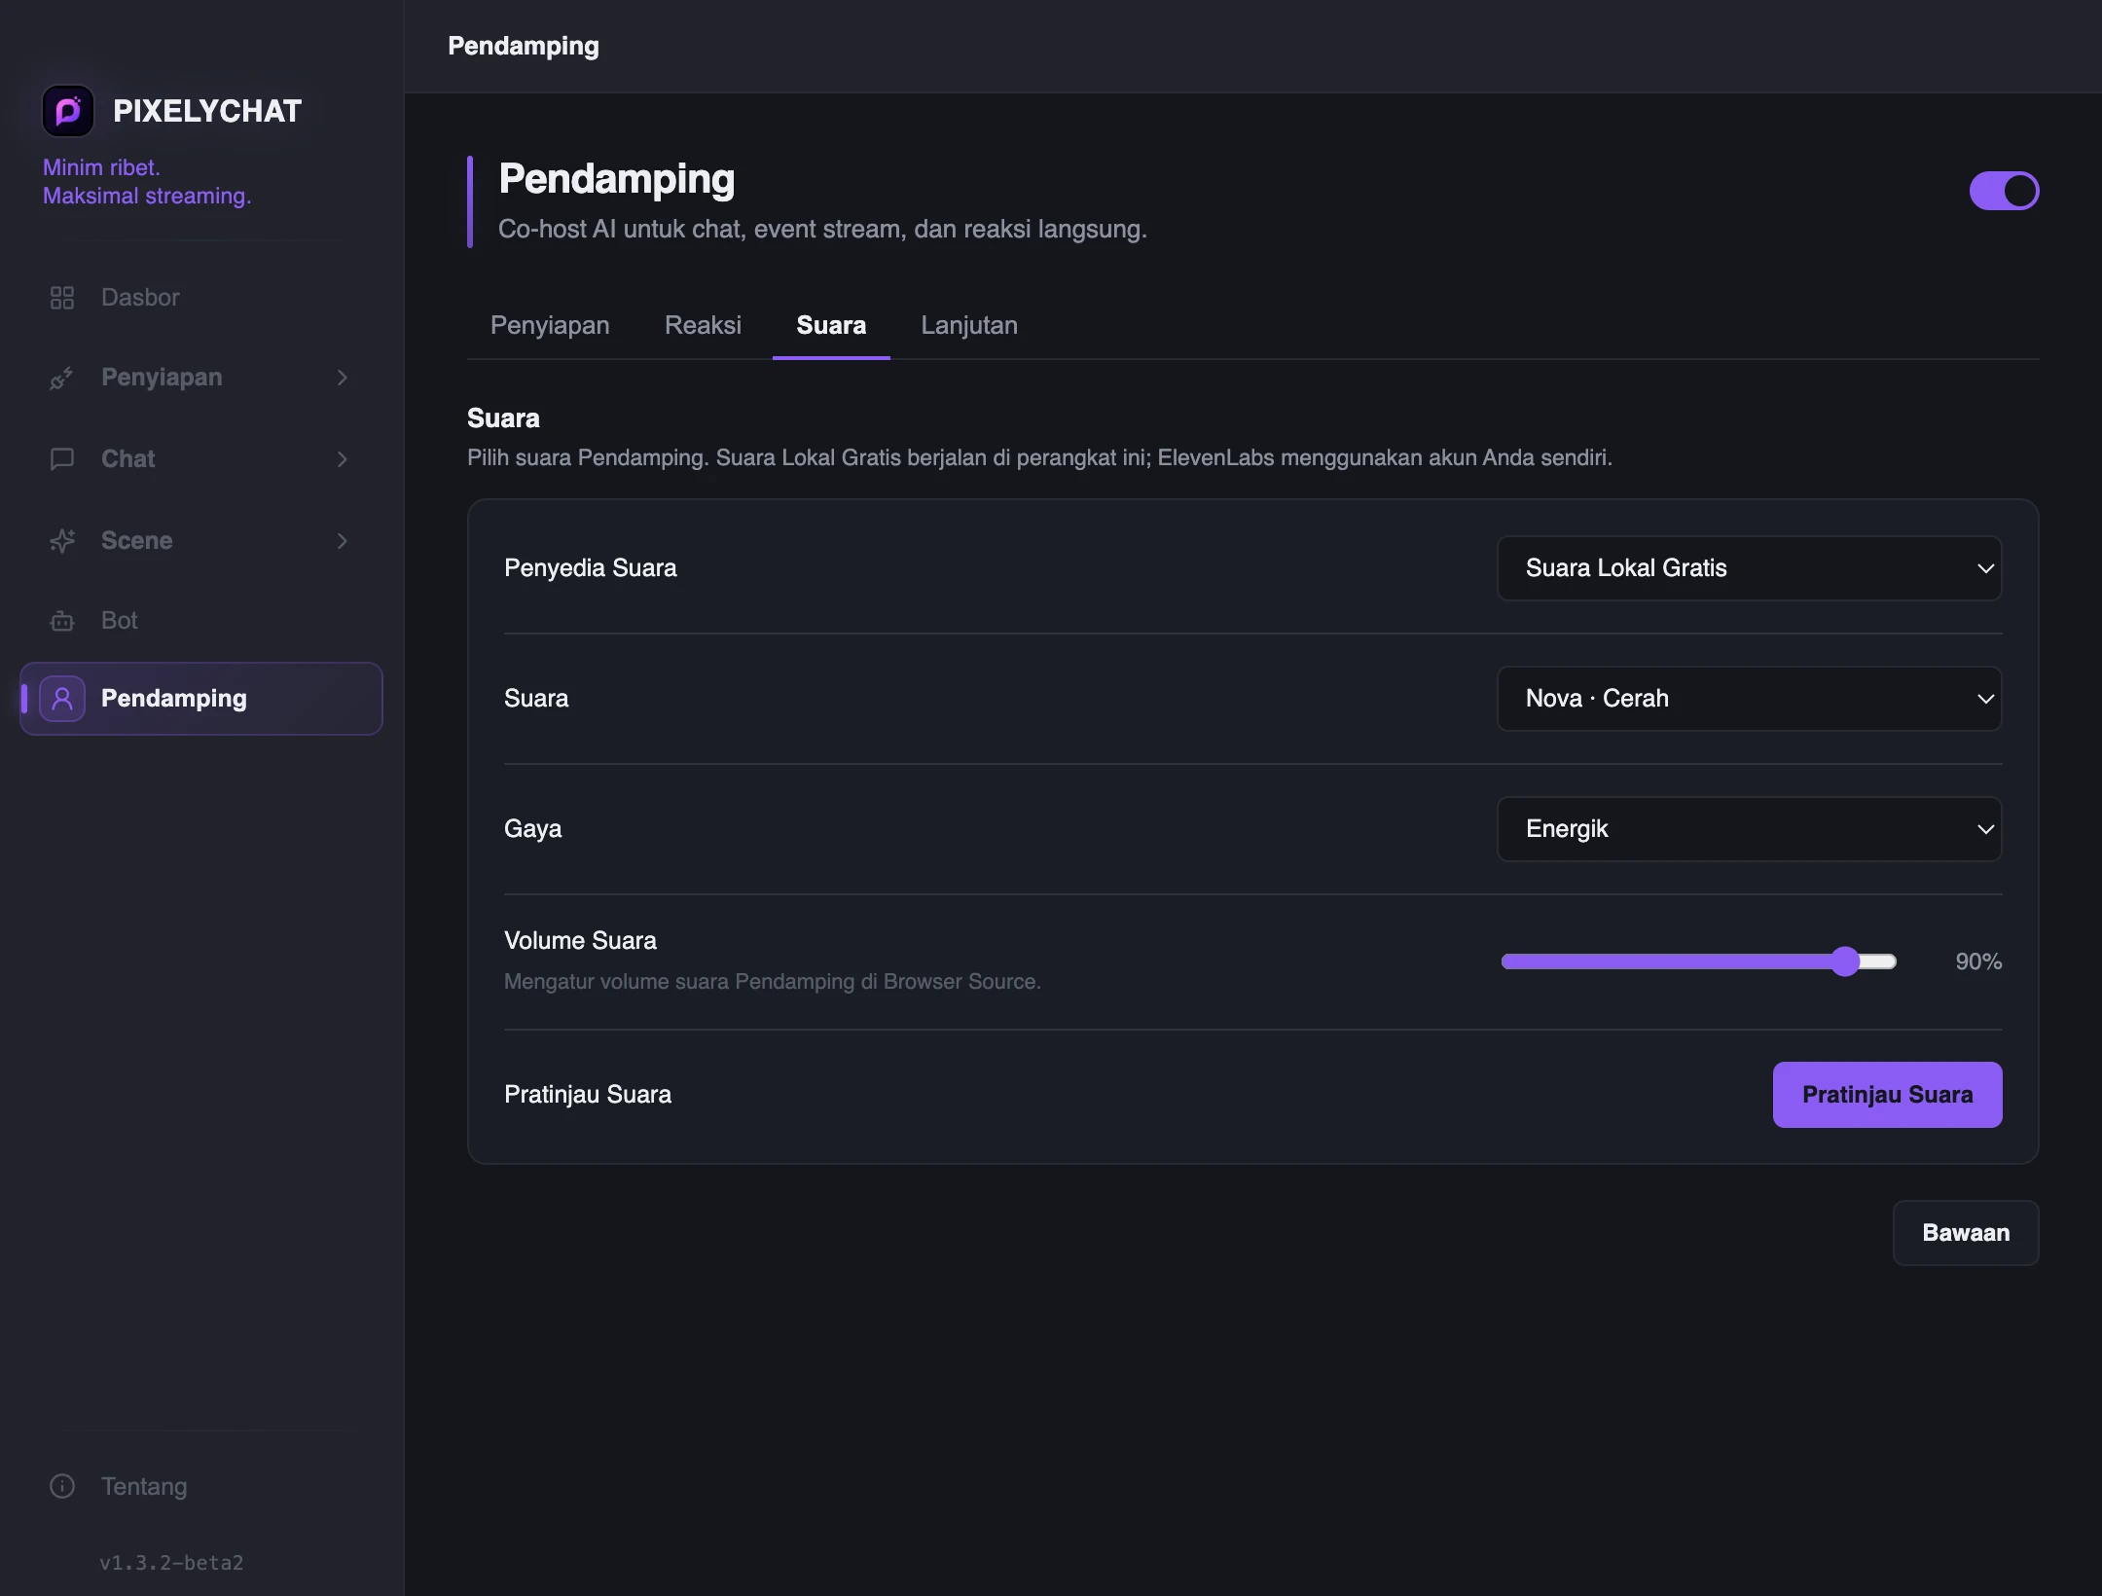Click the Scene sparkle icon in sidebar
Screen dimensions: 2102x1596
click(62, 541)
